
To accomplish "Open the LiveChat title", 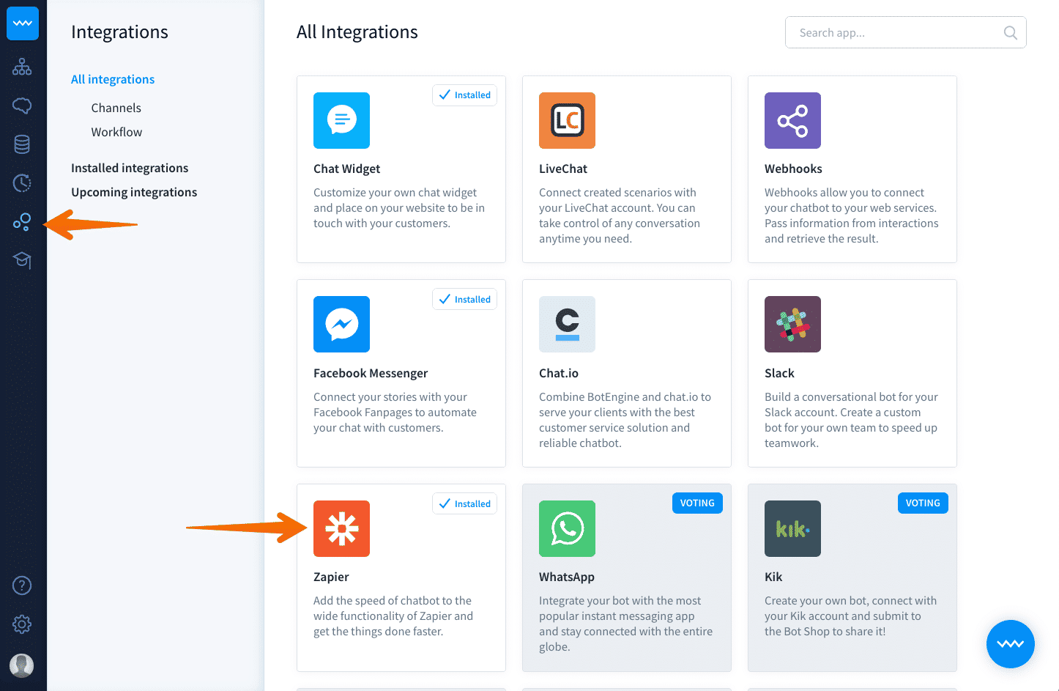I will 563,169.
